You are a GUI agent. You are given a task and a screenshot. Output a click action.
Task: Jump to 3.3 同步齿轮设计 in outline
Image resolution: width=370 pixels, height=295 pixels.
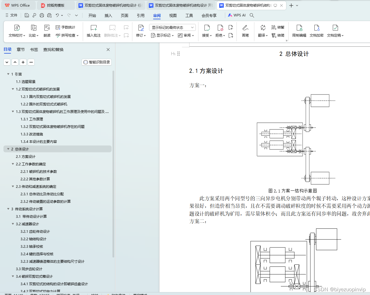pyautogui.click(x=29, y=269)
